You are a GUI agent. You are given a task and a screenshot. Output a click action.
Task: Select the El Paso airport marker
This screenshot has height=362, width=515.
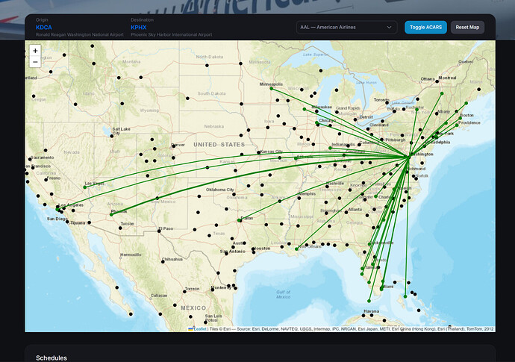coord(159,231)
